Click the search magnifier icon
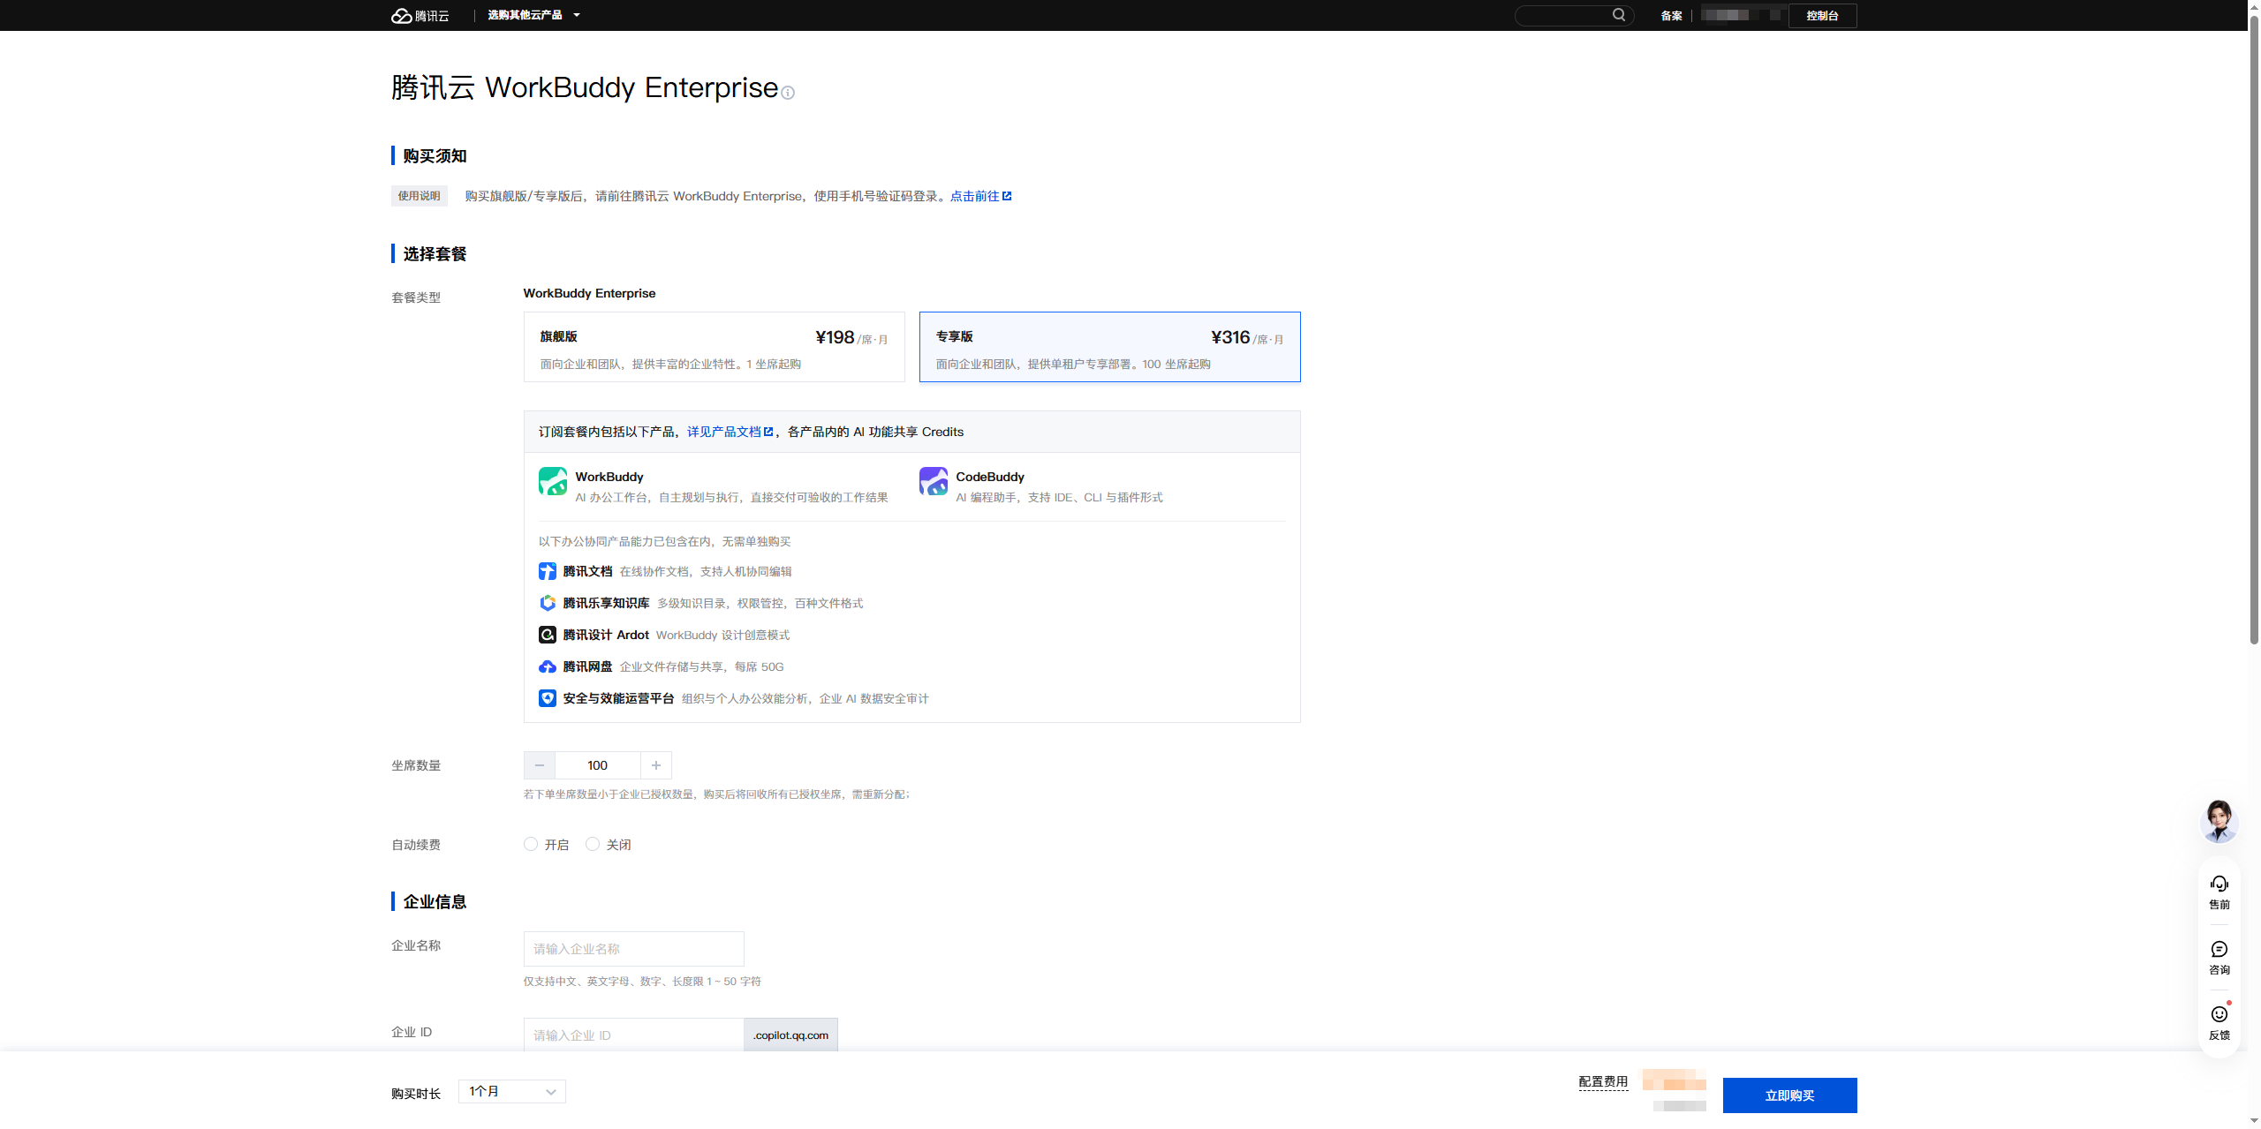This screenshot has width=2261, height=1129. pos(1619,15)
